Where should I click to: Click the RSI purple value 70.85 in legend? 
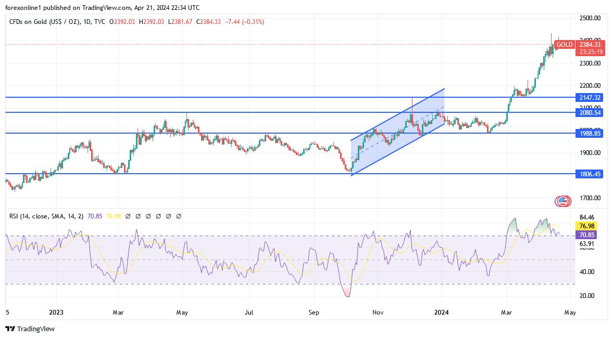tap(95, 216)
